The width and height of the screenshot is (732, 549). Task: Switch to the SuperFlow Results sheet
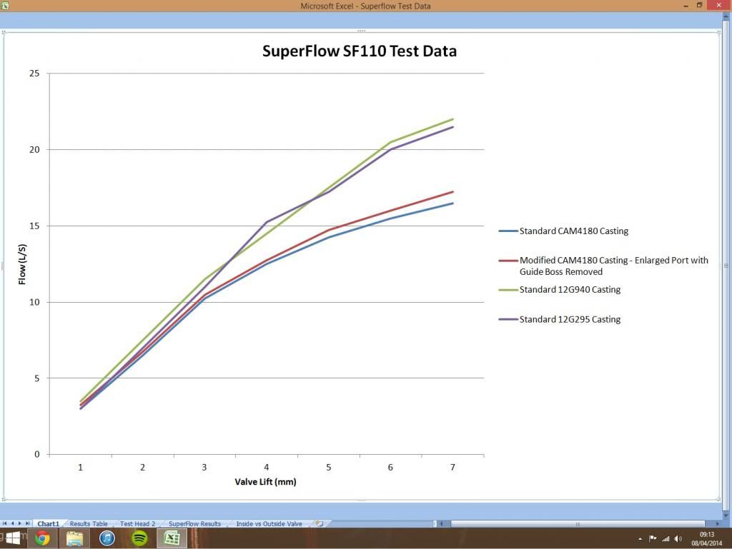pyautogui.click(x=194, y=523)
